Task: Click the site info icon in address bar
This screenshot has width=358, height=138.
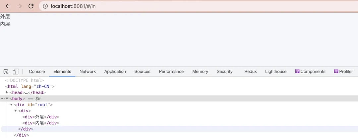Action: pos(45,6)
